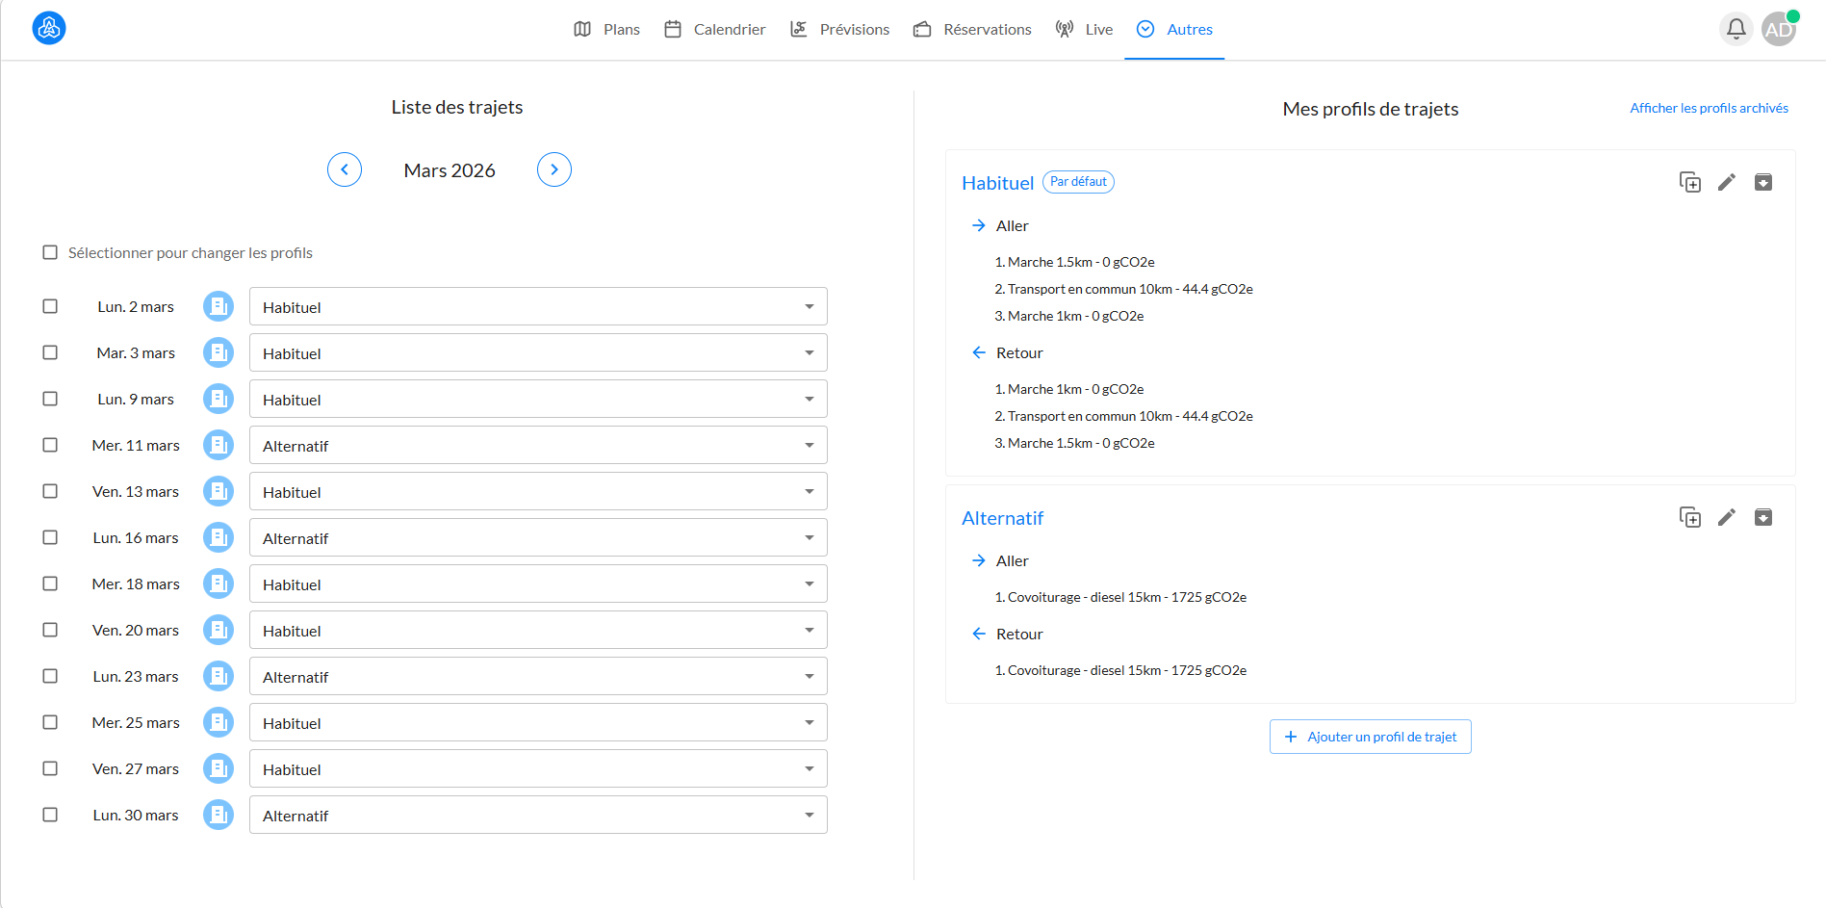This screenshot has height=908, width=1826.
Task: Go to previous month with the left chevron
Action: [344, 169]
